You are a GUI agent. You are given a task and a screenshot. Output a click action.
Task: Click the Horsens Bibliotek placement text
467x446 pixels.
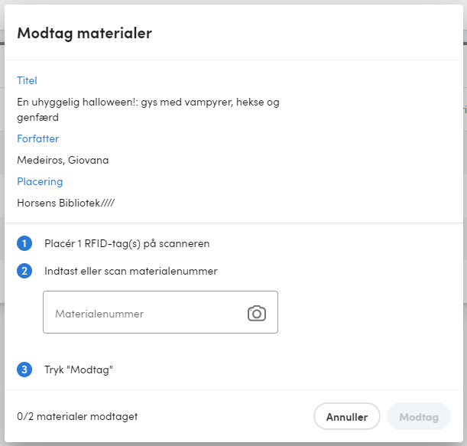click(x=66, y=203)
